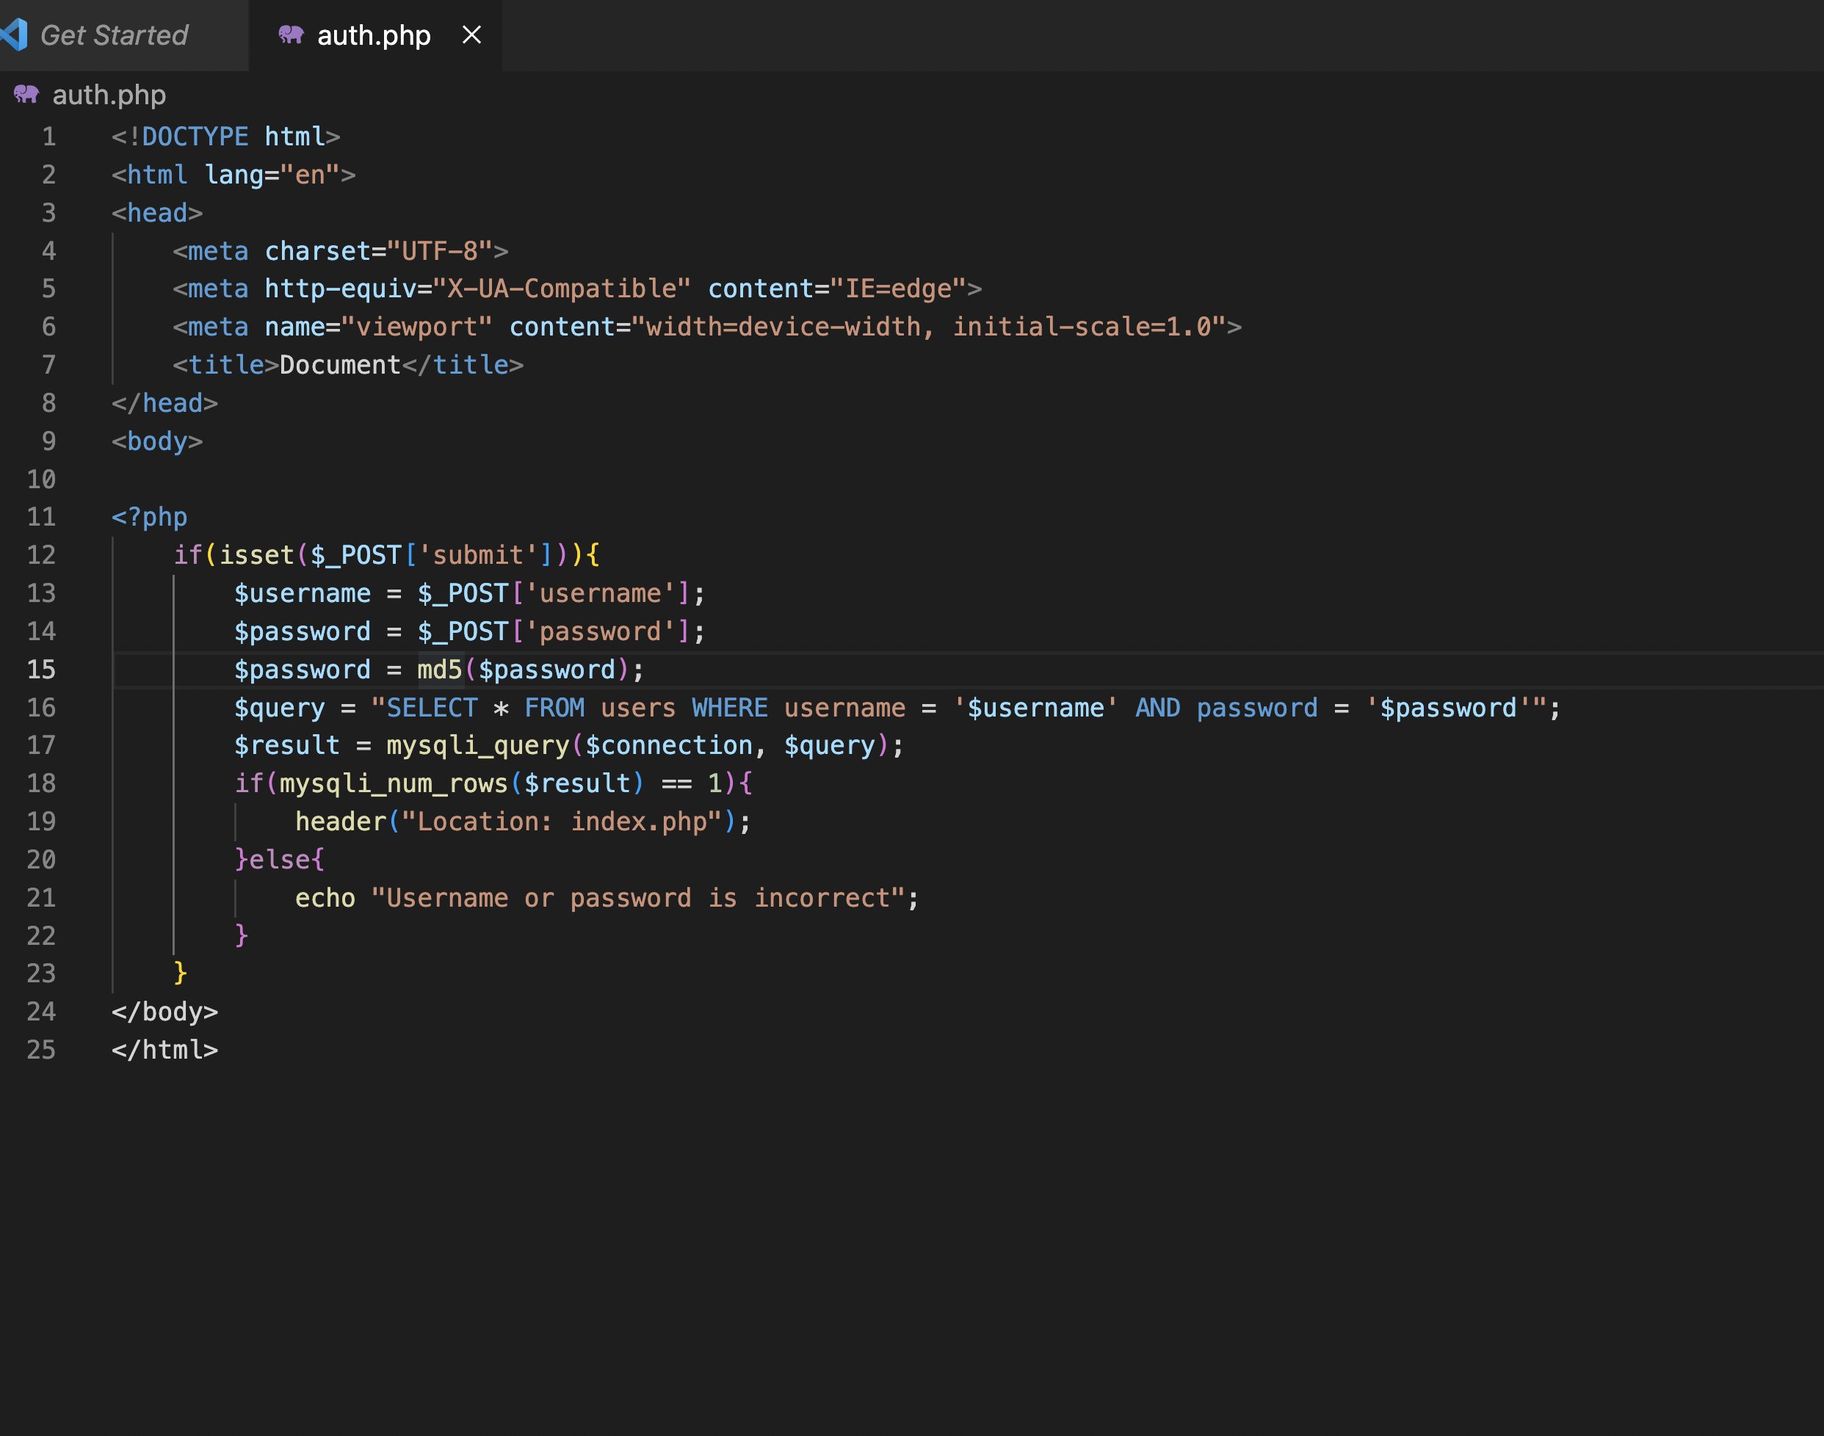
Task: Click the mysqli_num_rows function name
Action: 394,783
